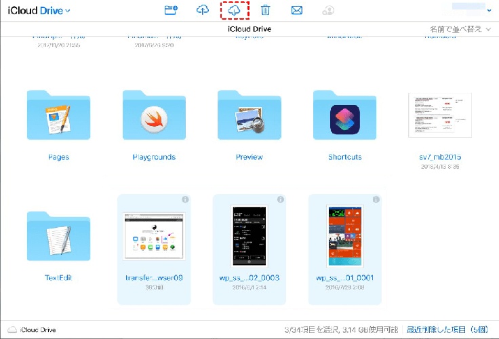Click the Shortcuts folder name label
499x339 pixels.
(344, 157)
